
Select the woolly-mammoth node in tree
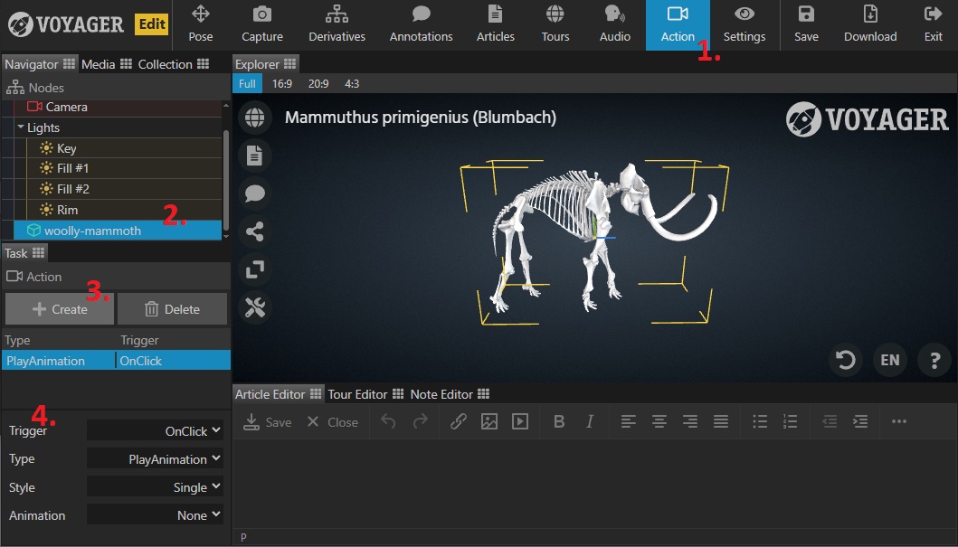92,231
